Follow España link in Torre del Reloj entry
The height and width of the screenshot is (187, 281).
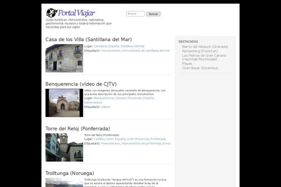(120, 139)
